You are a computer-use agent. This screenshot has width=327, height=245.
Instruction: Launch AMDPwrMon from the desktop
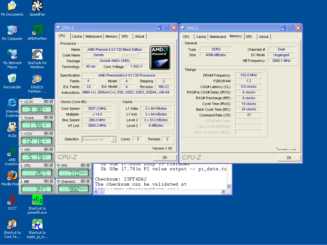(37, 30)
